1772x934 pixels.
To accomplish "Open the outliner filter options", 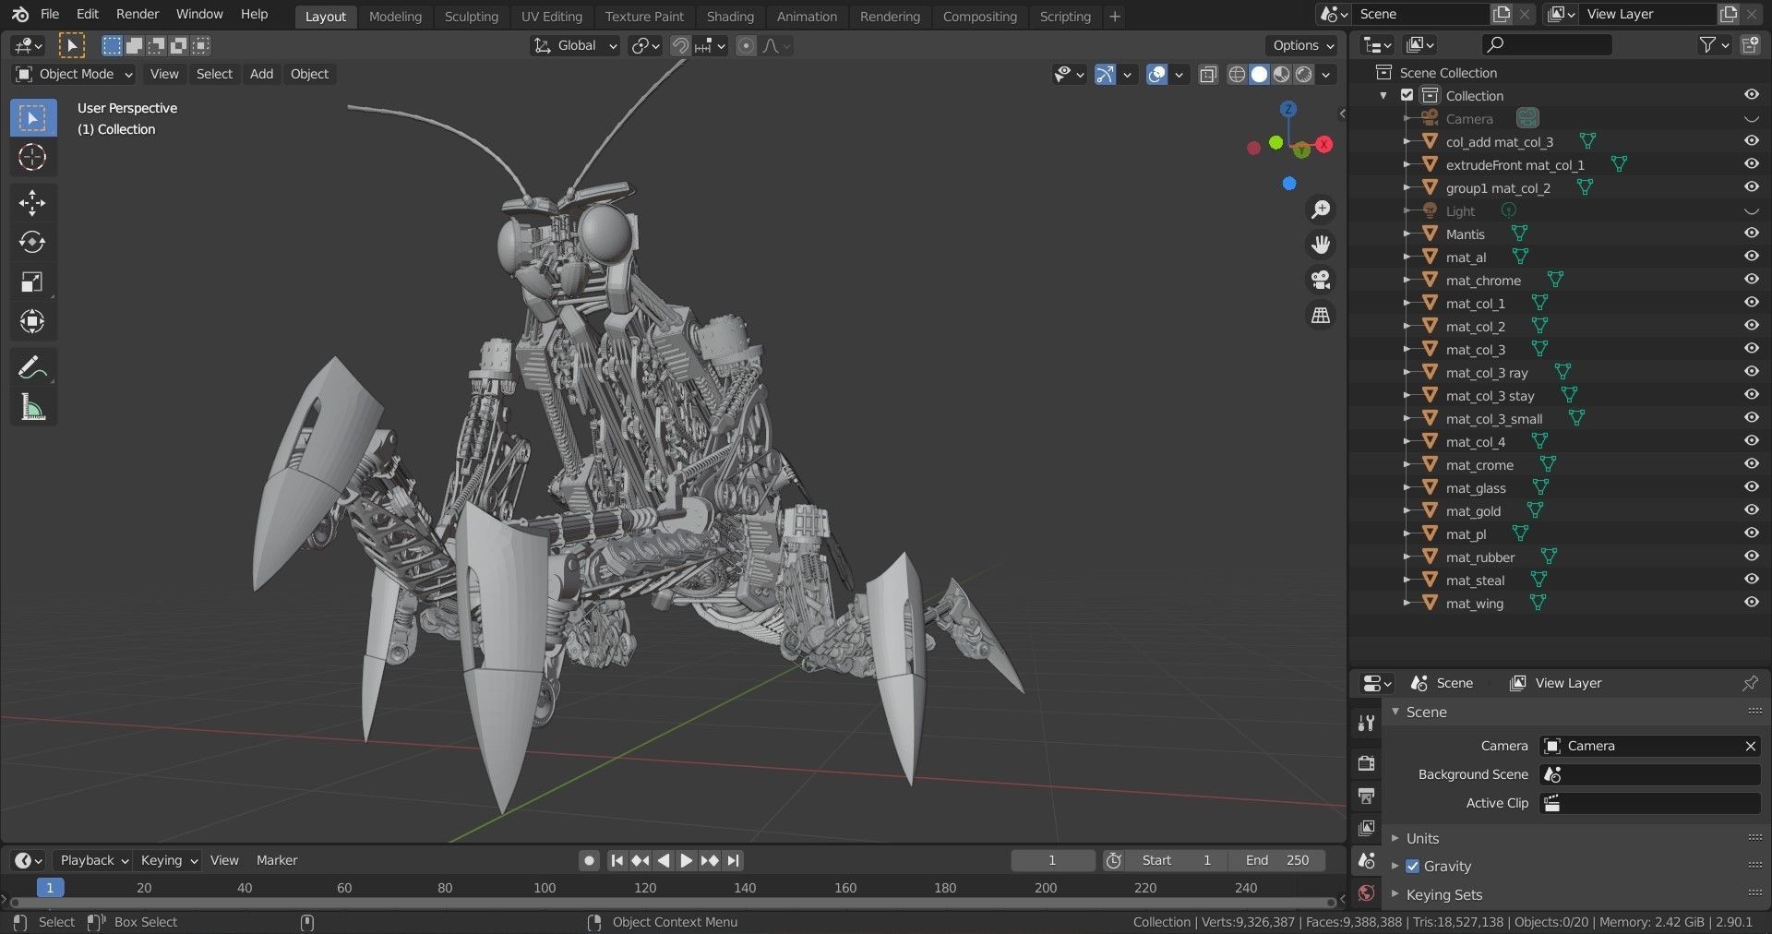I will click(1708, 44).
